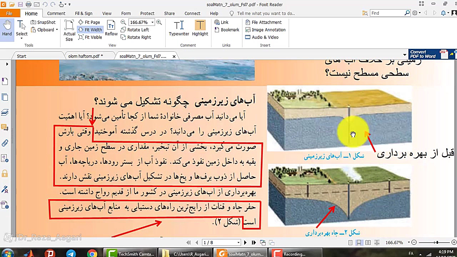Open the Start document tab
The height and width of the screenshot is (257, 457).
click(x=21, y=56)
